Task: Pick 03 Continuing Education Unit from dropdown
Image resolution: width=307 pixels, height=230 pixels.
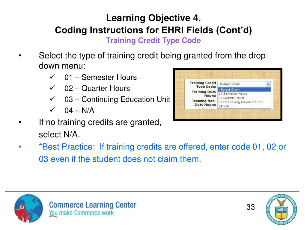Action: 241,102
